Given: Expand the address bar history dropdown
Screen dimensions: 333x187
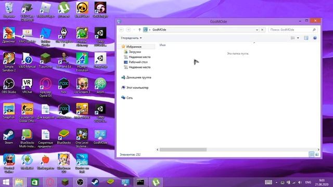Looking at the screenshot, I should pos(257,30).
